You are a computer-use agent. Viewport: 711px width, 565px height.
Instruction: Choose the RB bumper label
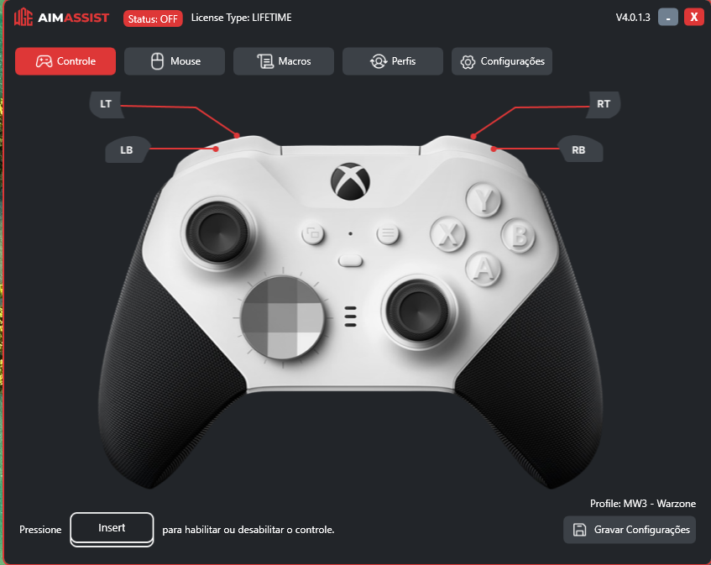pyautogui.click(x=579, y=149)
